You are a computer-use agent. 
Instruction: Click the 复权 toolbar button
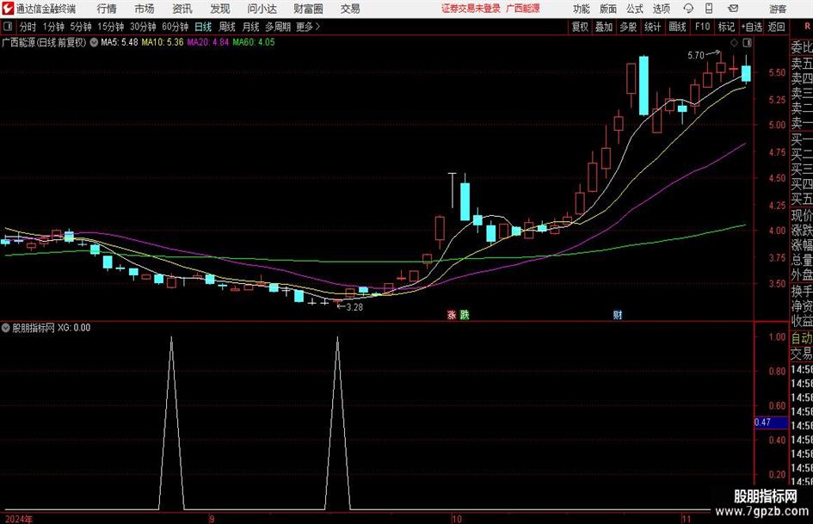click(580, 27)
